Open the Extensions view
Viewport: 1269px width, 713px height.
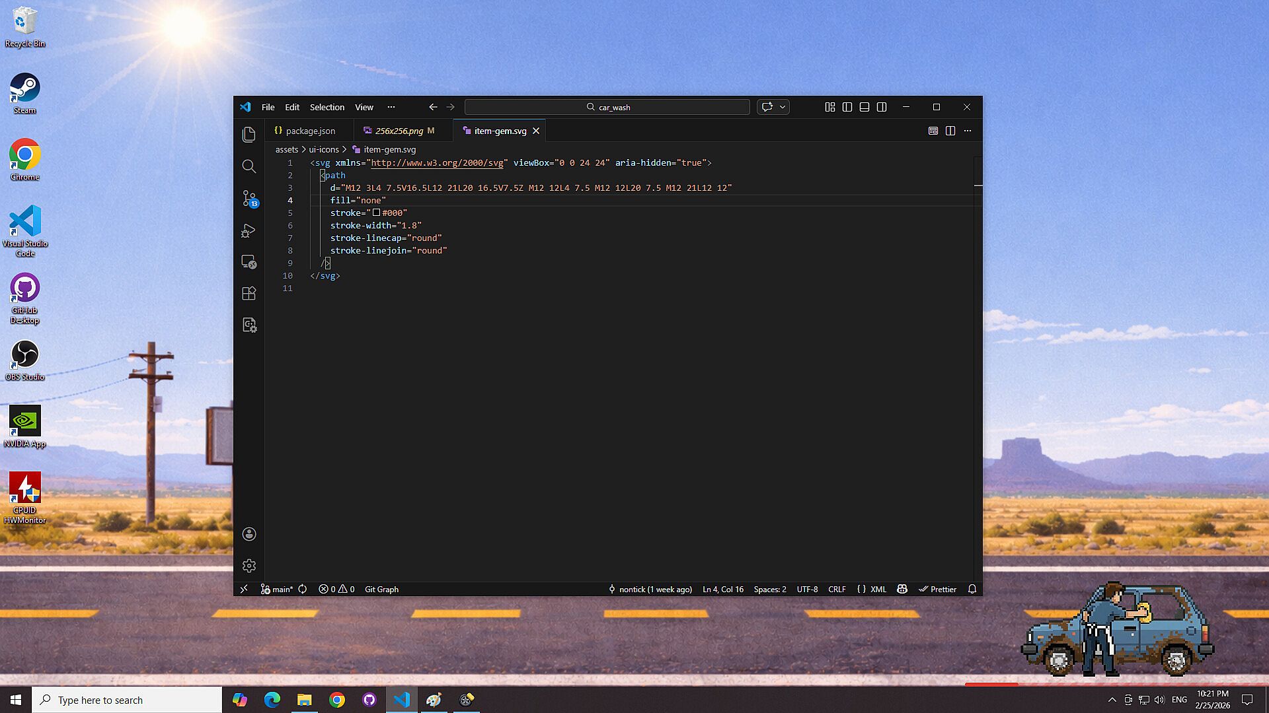(249, 293)
